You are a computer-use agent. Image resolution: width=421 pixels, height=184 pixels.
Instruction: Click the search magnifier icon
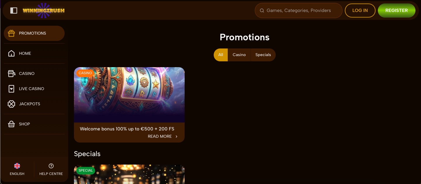point(262,11)
